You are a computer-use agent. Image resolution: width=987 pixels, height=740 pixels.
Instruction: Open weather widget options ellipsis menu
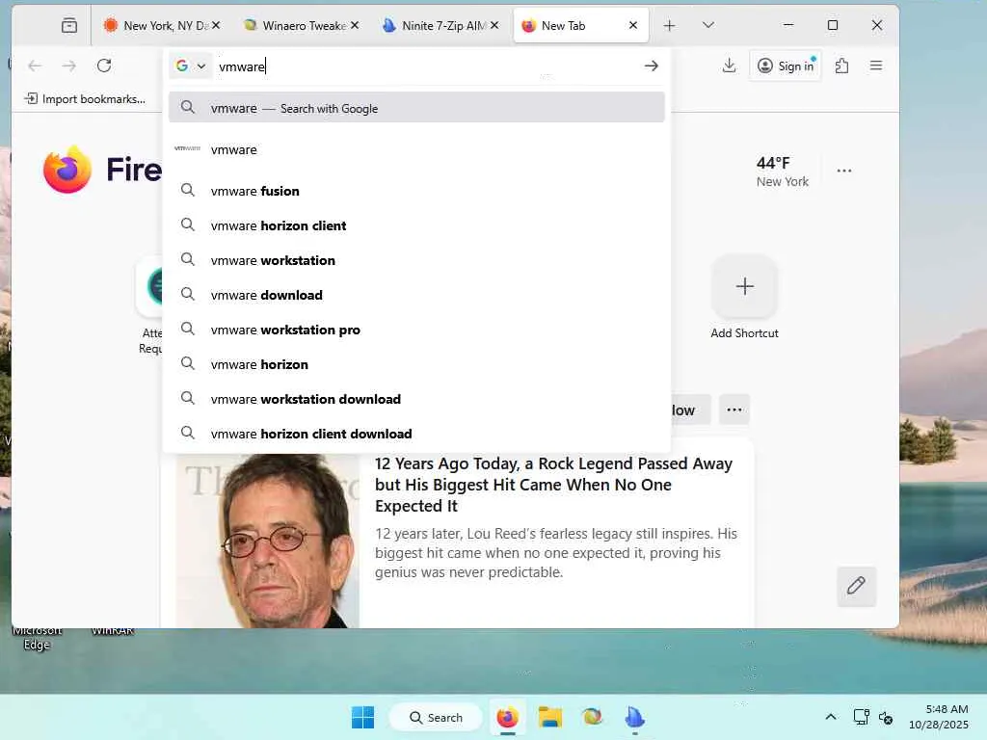point(844,171)
